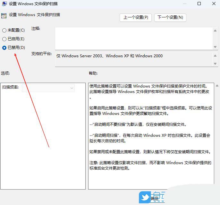Click the 注释 label

coord(36,29)
